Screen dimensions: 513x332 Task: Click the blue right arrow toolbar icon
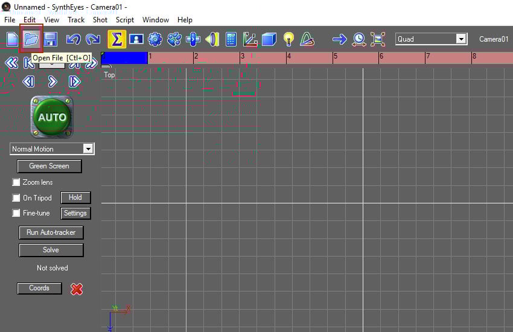340,40
